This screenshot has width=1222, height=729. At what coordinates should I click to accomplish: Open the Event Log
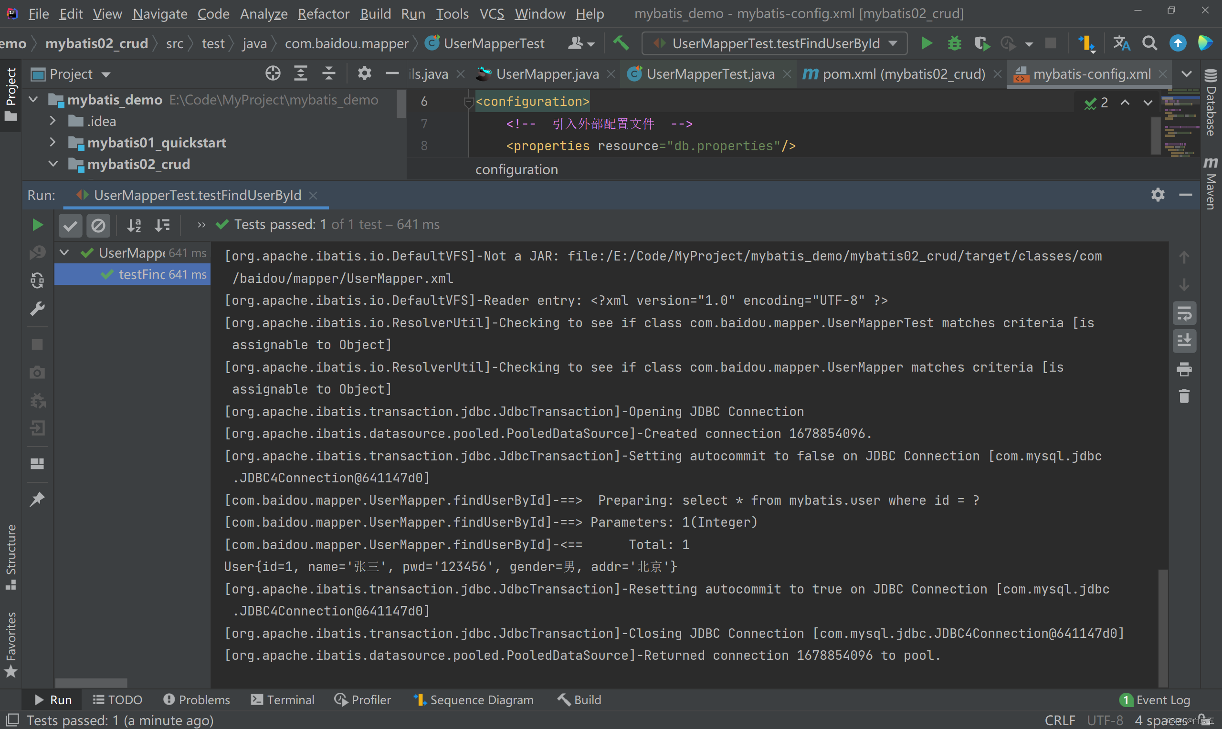point(1154,699)
